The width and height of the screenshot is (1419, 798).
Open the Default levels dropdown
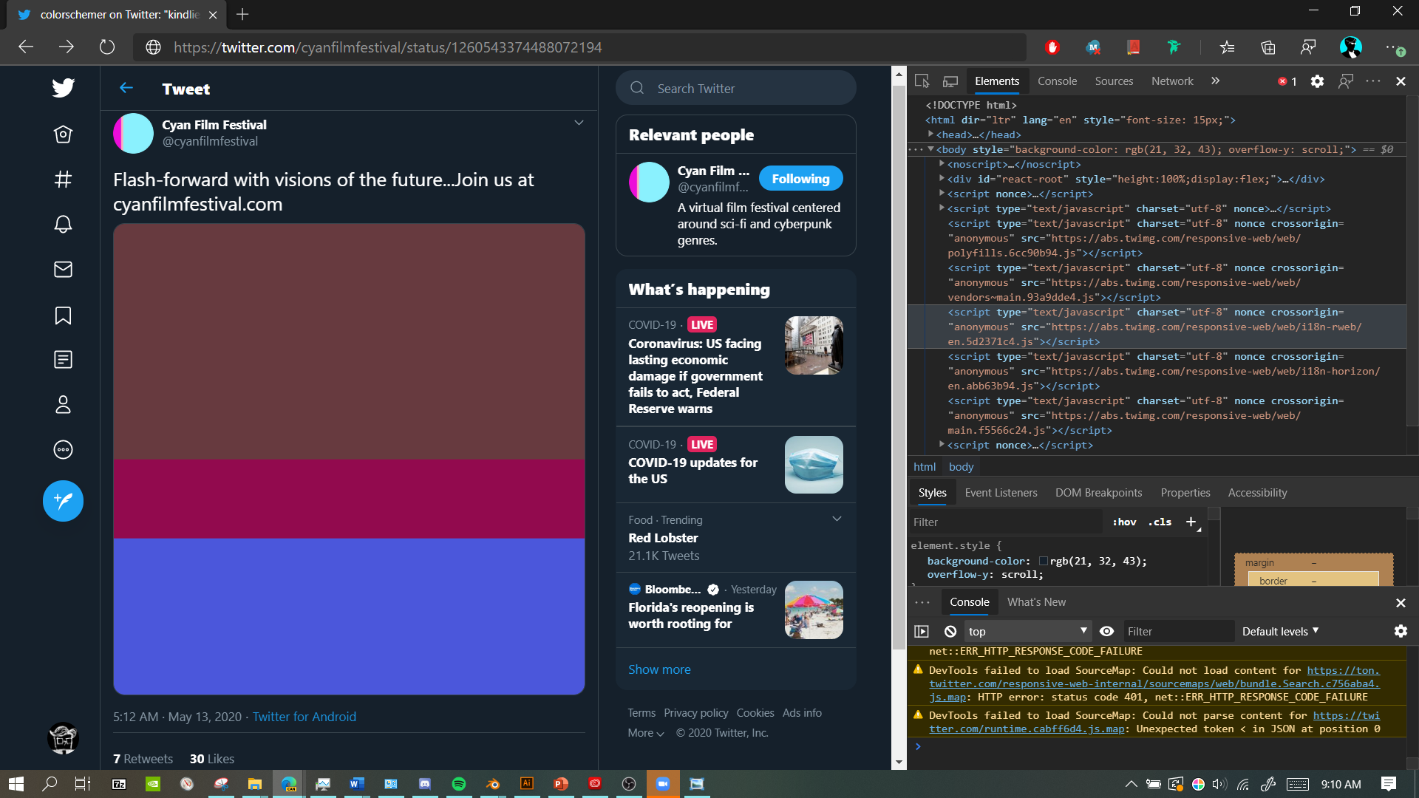[x=1280, y=631]
